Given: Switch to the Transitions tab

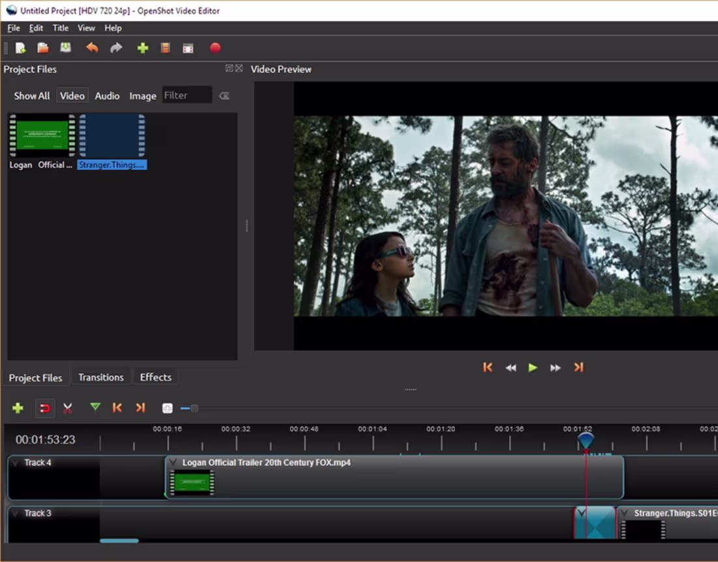Looking at the screenshot, I should point(101,377).
